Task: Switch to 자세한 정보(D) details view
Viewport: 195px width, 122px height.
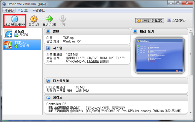Action: point(150,21)
